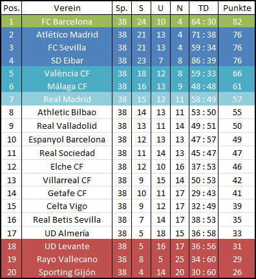Image resolution: width=256 pixels, height=279 pixels.
Task: Select goal difference 86 : 39 cell
Action: tap(204, 60)
